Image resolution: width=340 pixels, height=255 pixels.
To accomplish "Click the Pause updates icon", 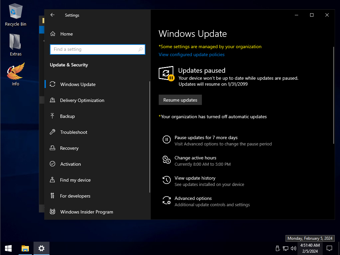I will (166, 139).
